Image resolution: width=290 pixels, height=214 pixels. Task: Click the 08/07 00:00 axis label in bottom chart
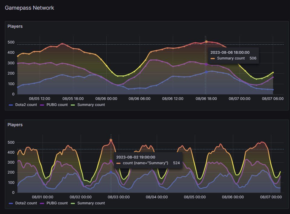[x=271, y=197]
